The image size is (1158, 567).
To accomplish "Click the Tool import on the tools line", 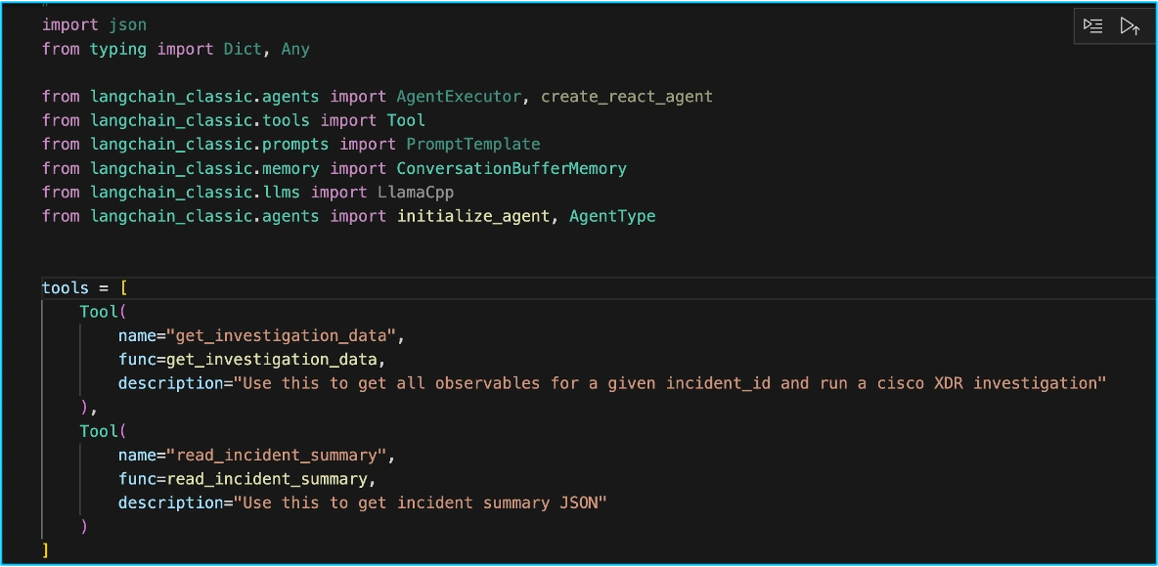I will [x=406, y=120].
